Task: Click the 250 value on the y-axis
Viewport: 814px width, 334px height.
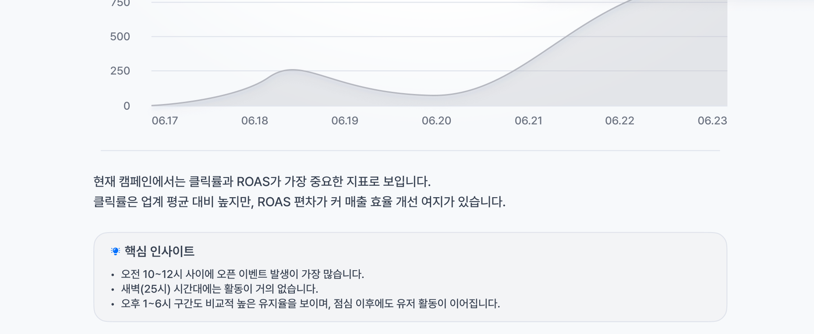Action: 120,71
